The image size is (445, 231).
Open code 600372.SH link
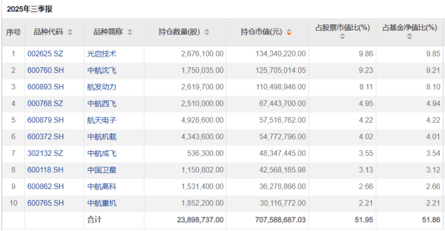(46, 137)
